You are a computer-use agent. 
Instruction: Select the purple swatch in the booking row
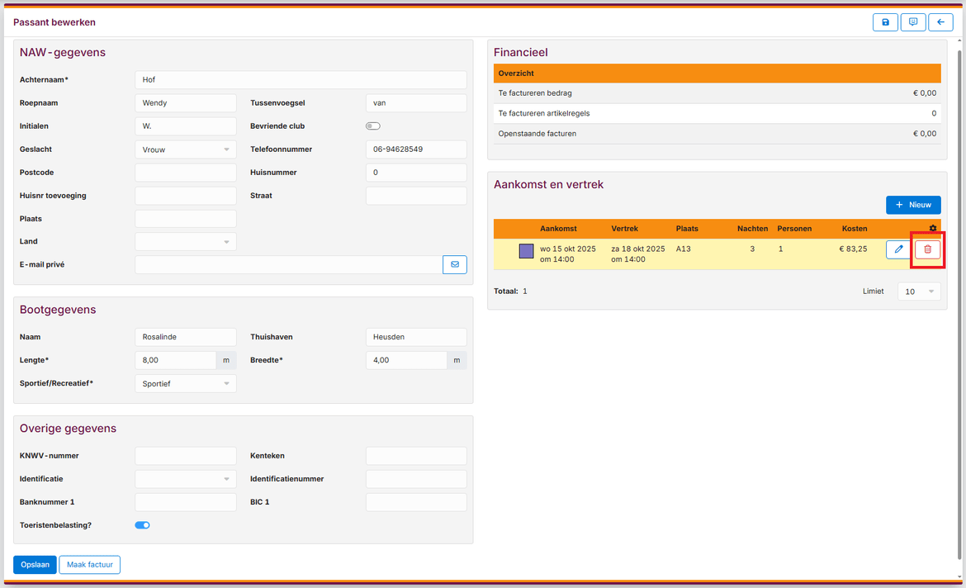[526, 249]
